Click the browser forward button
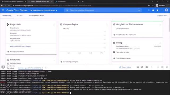 (5, 5)
